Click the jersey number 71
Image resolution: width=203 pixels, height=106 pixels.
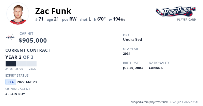(x=41, y=19)
